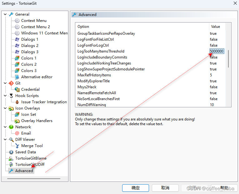Collapse the Icon Overlays tree node
This screenshot has width=239, height=194.
(x=5, y=108)
